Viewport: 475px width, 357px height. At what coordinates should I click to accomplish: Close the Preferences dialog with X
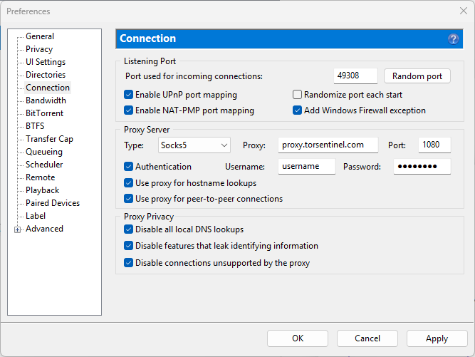point(463,11)
